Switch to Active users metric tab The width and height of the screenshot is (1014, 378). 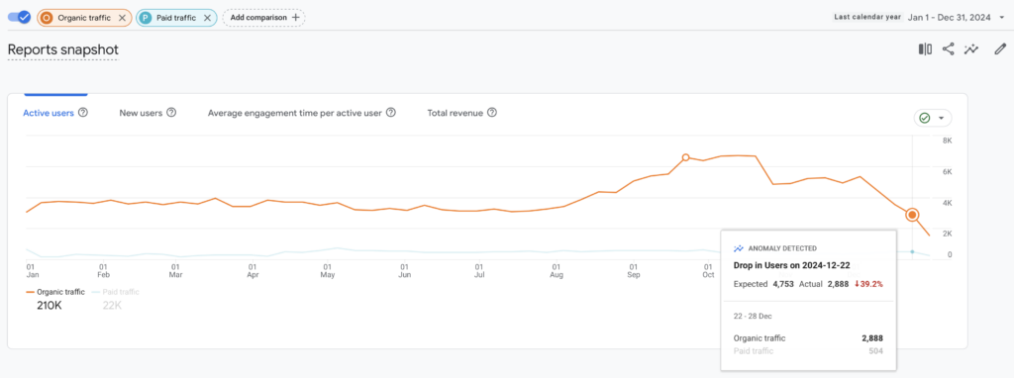(x=49, y=113)
